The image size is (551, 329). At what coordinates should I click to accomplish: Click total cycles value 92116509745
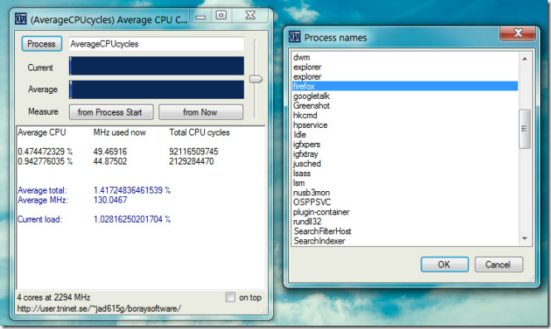pyautogui.click(x=193, y=152)
